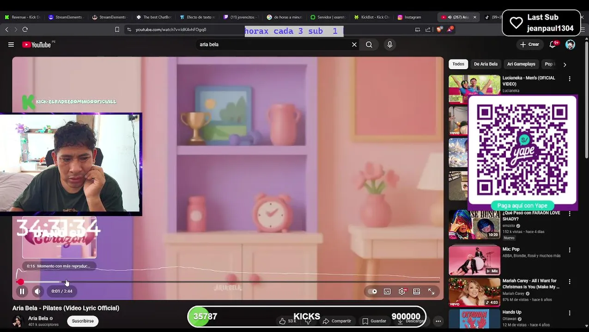
Task: Open the 'Mix: Pop' playlist thumbnail
Action: [474, 260]
